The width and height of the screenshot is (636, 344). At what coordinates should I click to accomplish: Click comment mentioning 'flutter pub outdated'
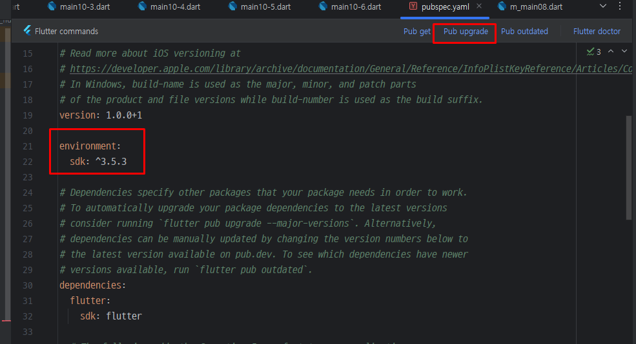click(x=186, y=270)
